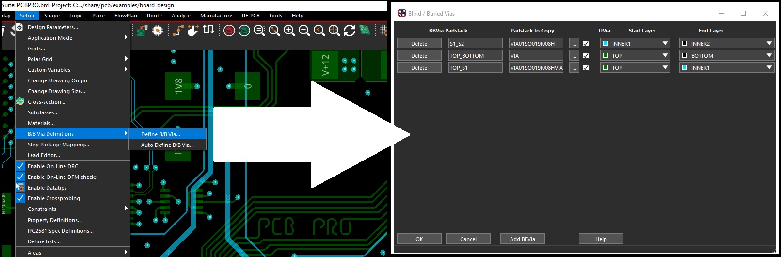Select the orange add-connect routing icon
This screenshot has width=782, height=257.
[178, 31]
